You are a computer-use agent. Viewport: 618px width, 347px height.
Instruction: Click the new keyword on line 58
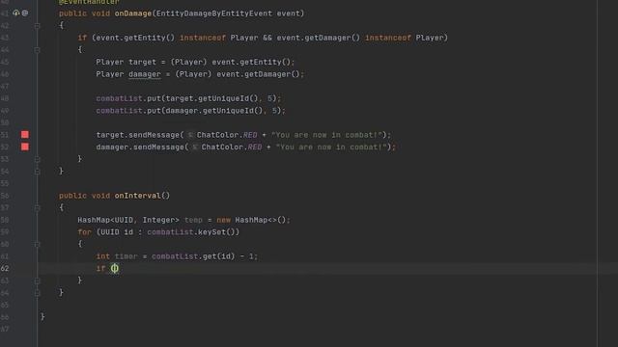223,220
